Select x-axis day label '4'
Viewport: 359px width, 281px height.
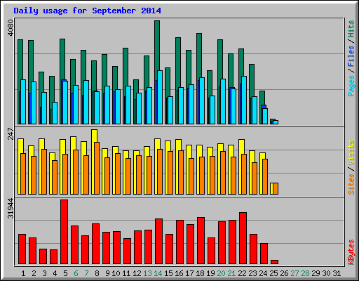pyautogui.click(x=55, y=273)
